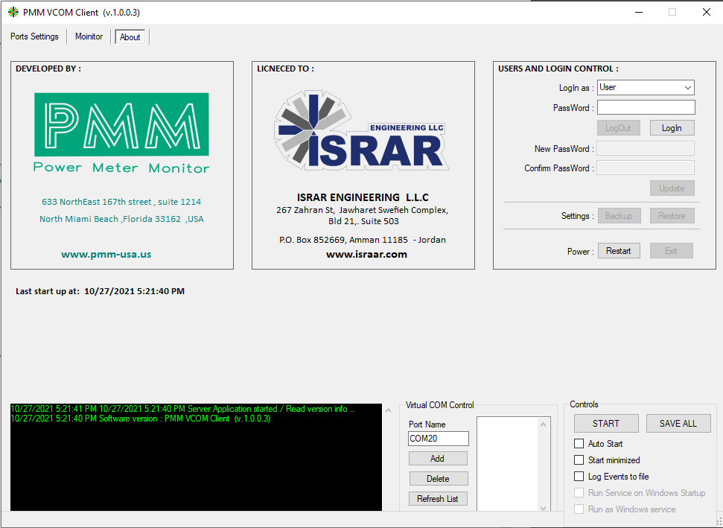The height and width of the screenshot is (528, 723).
Task: Click the Refresh List button
Action: (438, 498)
